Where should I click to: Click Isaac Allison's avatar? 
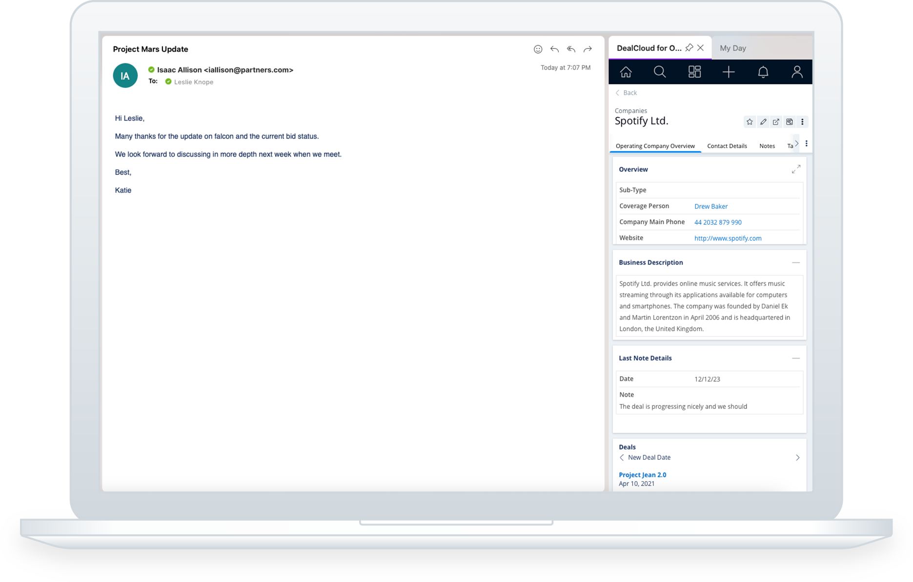pos(125,76)
